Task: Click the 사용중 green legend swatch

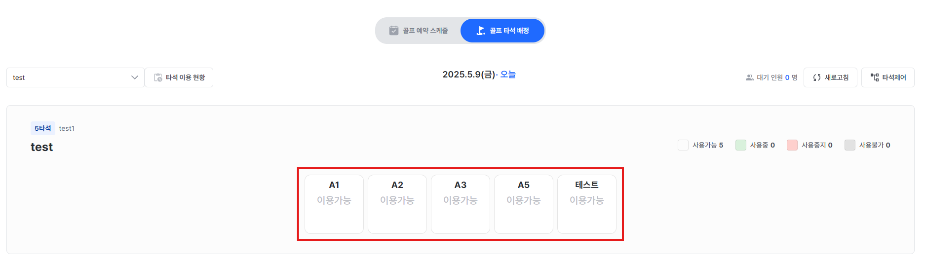Action: click(741, 145)
